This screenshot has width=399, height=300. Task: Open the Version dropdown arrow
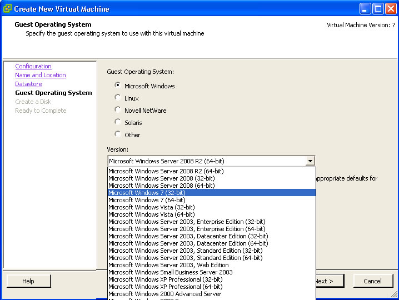(310, 161)
